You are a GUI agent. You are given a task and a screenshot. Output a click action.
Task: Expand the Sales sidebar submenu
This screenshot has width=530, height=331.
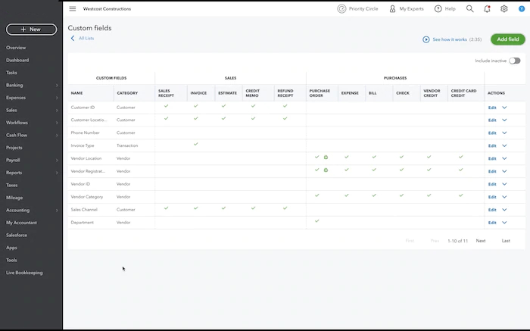coord(57,110)
